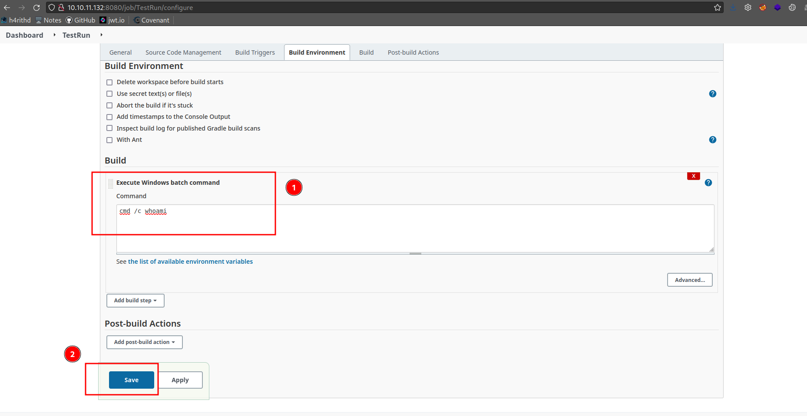Viewport: 807px width, 416px height.
Task: Click the browser back arrow
Action: (x=7, y=7)
